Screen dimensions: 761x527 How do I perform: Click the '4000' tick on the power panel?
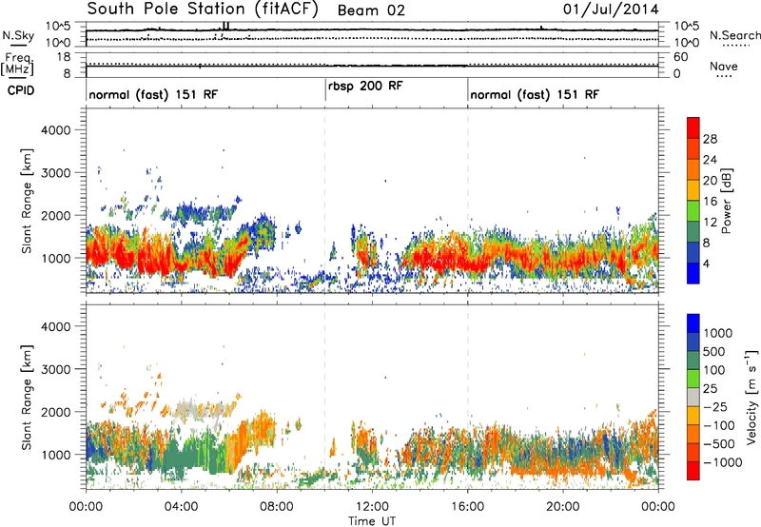[55, 130]
